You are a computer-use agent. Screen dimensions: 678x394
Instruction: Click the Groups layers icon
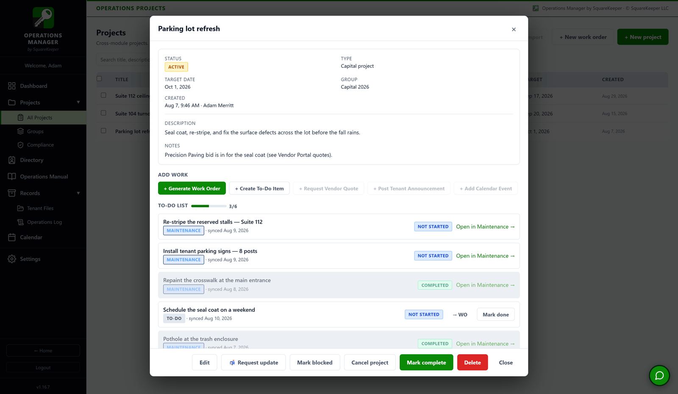pyautogui.click(x=20, y=131)
